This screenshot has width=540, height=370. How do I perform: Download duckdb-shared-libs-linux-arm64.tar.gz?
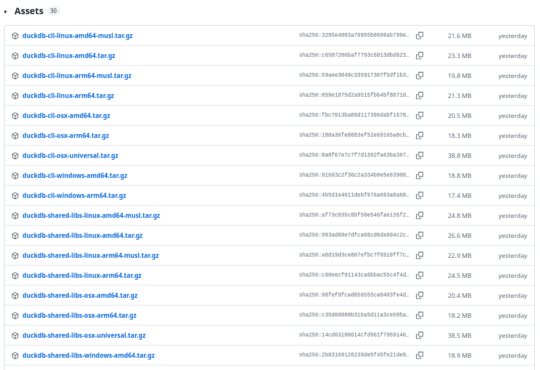[82, 275]
